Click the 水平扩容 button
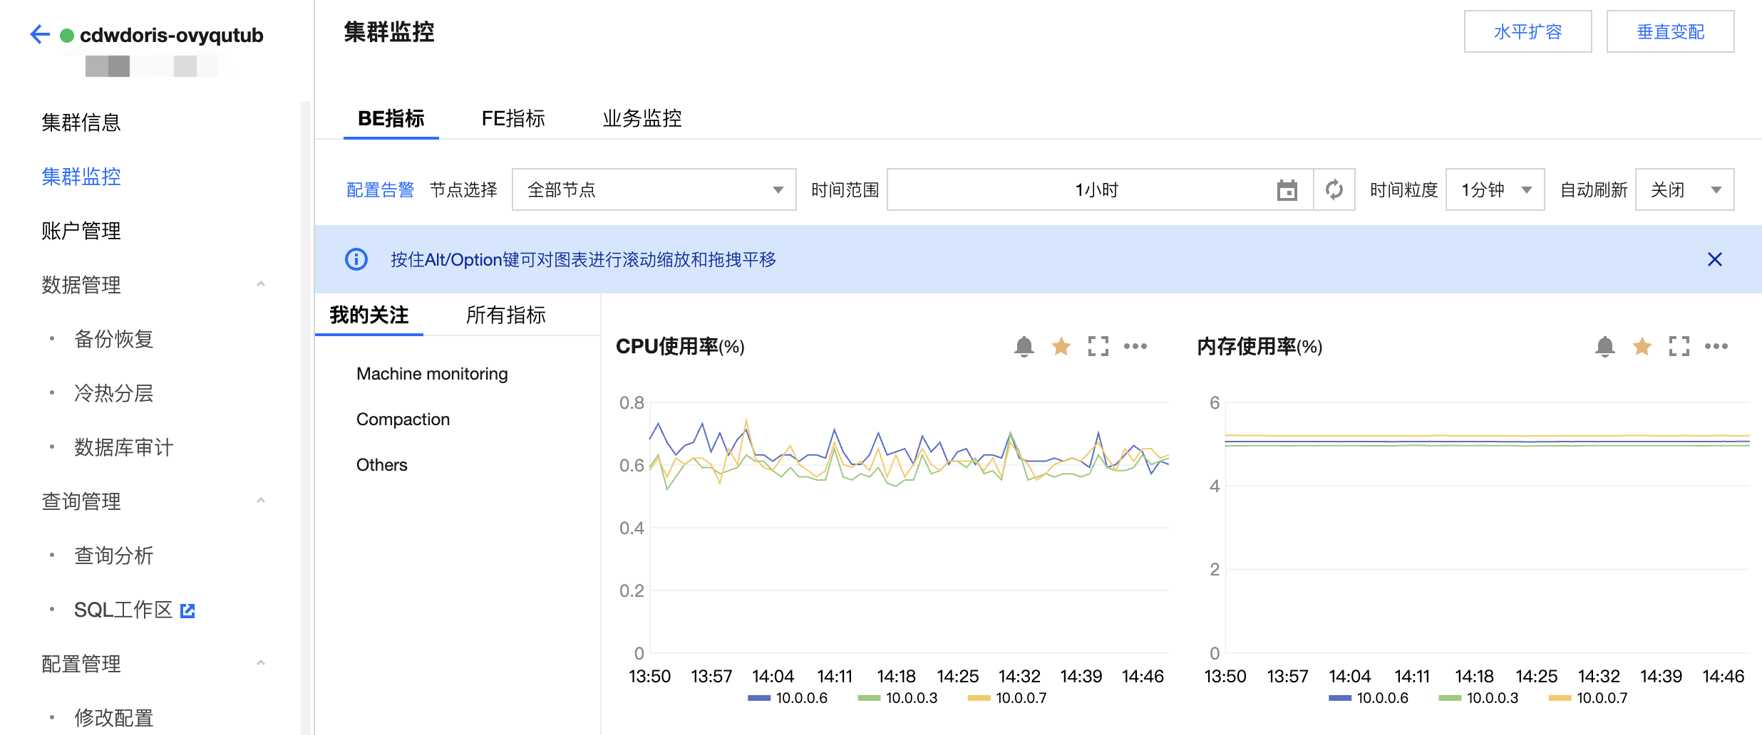Screen dimensions: 1762x735 tap(1527, 32)
